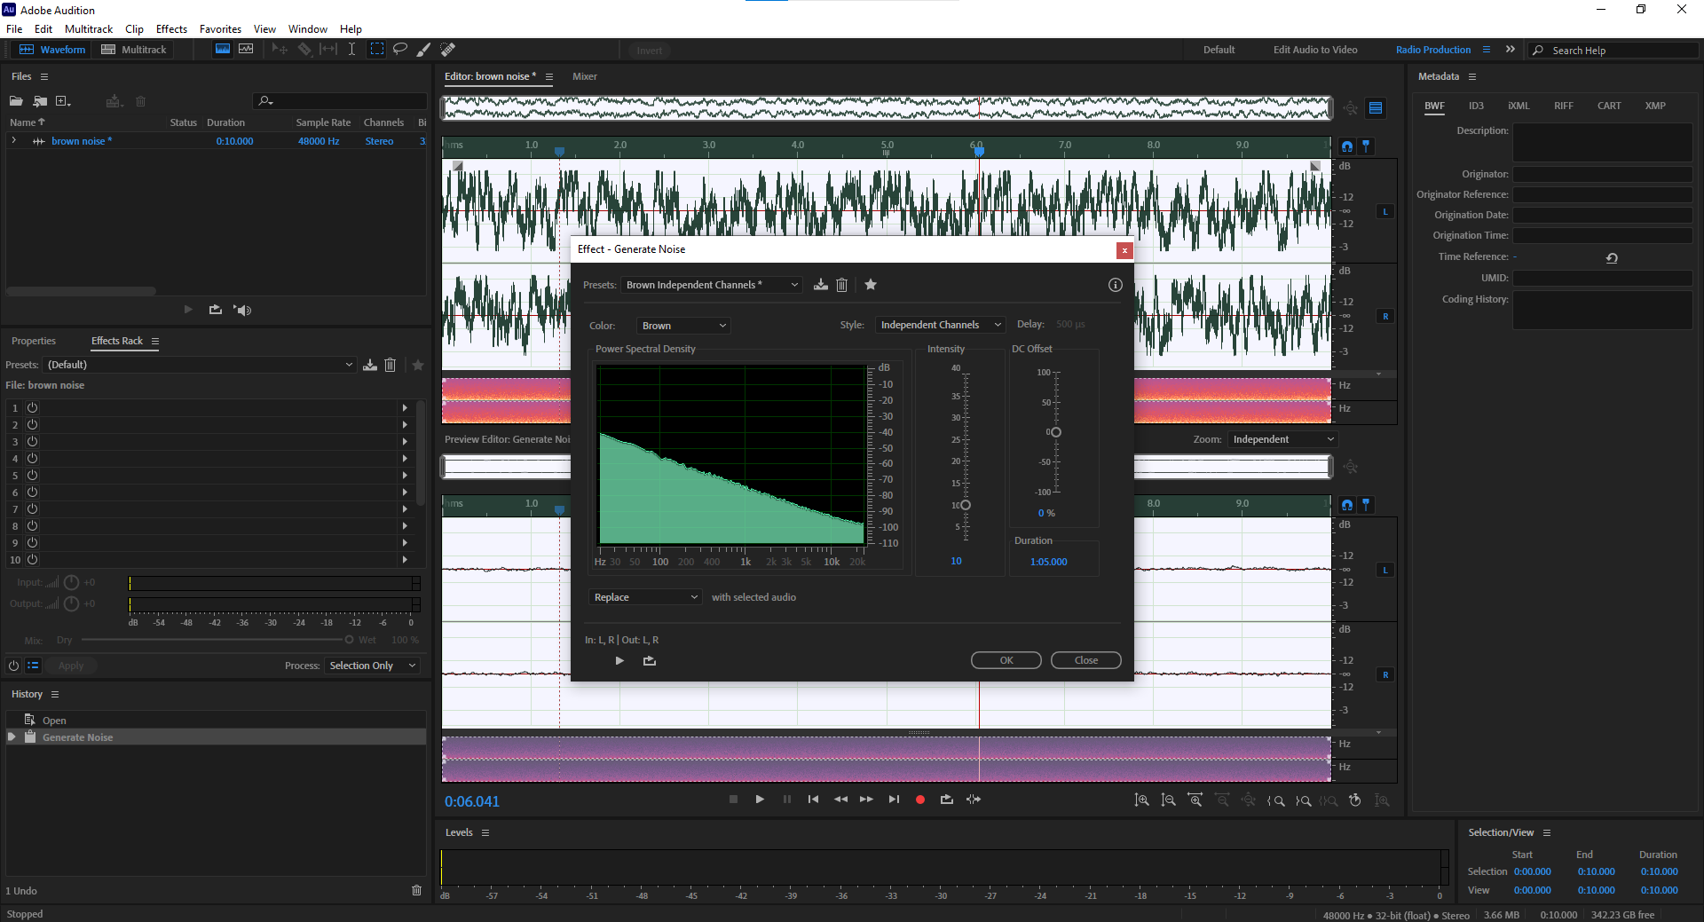Toggle the right channel R button

(1385, 317)
